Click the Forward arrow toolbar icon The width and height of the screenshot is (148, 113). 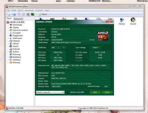tap(14, 14)
